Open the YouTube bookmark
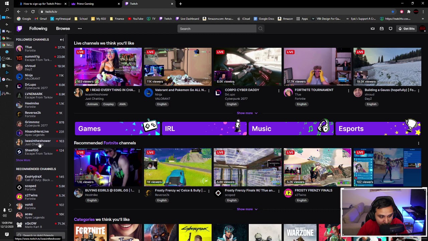 [x=135, y=19]
